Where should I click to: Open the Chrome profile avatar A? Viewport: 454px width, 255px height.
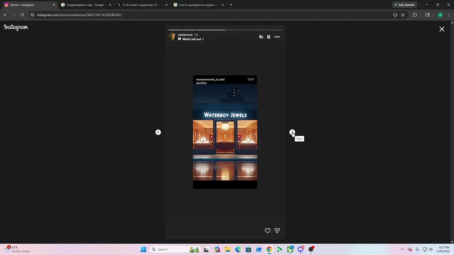pos(440,15)
